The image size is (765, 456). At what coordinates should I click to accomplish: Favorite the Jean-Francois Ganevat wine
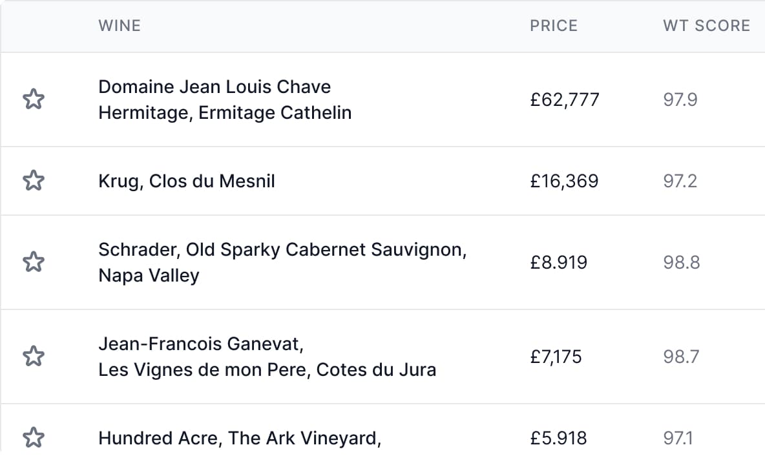click(33, 357)
